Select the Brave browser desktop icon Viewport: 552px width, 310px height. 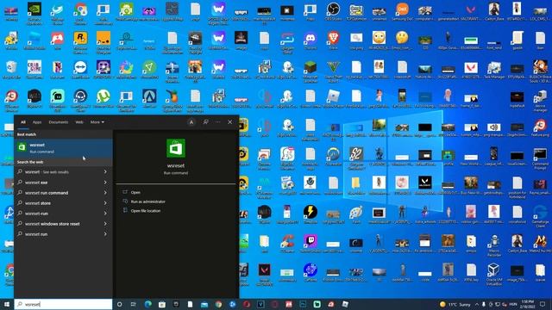pyautogui.click(x=333, y=40)
